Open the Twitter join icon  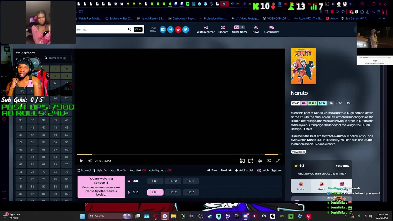tap(185, 29)
